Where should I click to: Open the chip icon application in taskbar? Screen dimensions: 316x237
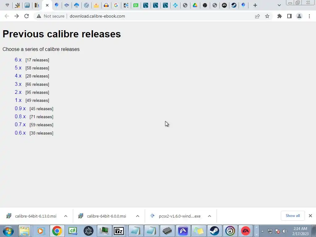[x=167, y=231]
